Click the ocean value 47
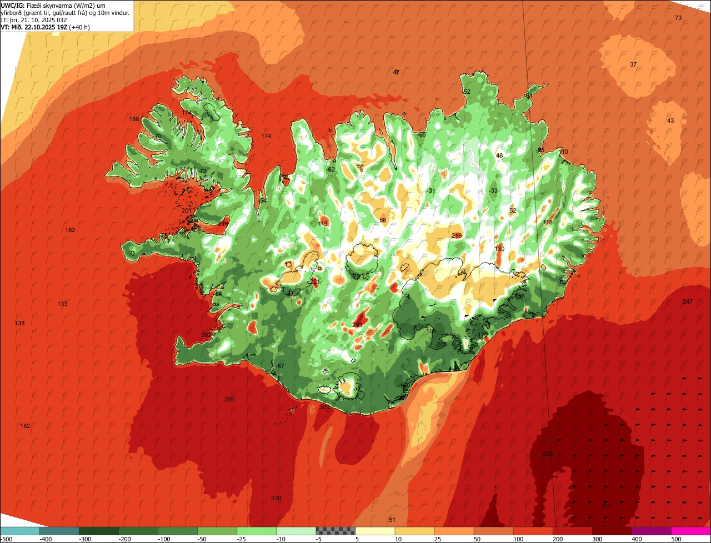711x543 pixels. pos(396,72)
